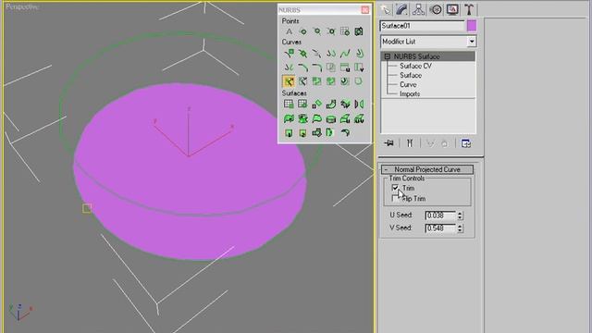Select the Create Surface Offset Curve tool
592x333 pixels.
click(345, 81)
